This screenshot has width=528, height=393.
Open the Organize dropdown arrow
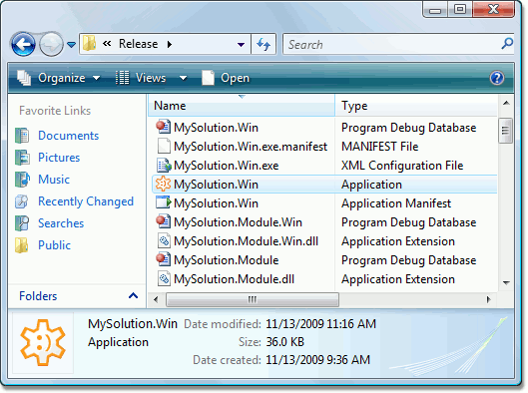[96, 78]
